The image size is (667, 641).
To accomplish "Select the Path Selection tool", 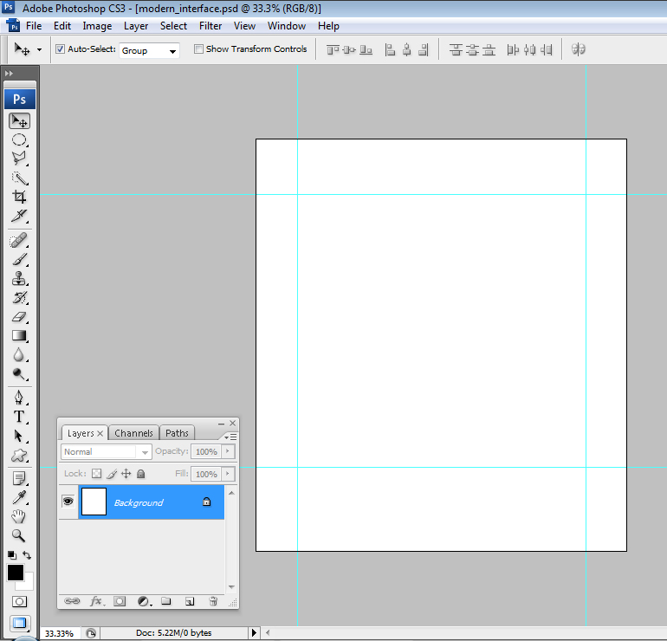I will pyautogui.click(x=19, y=436).
